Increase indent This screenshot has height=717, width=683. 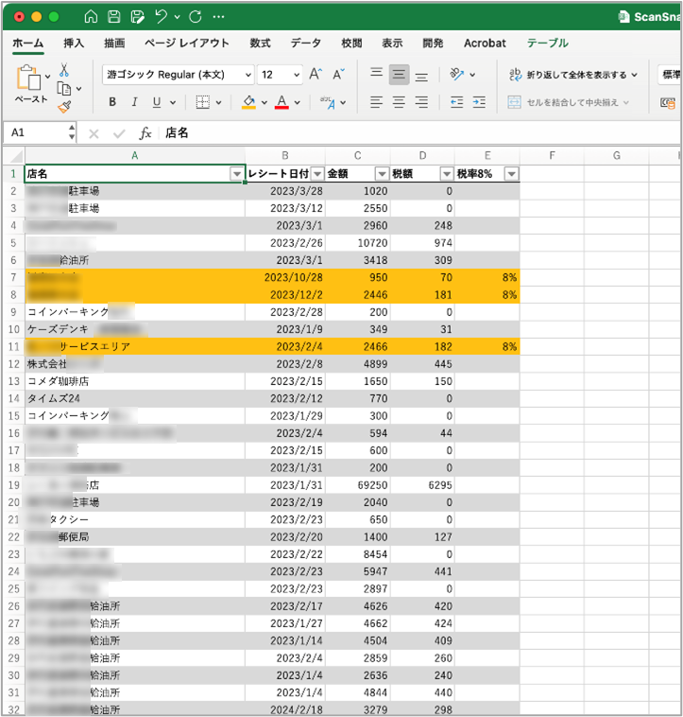[479, 102]
